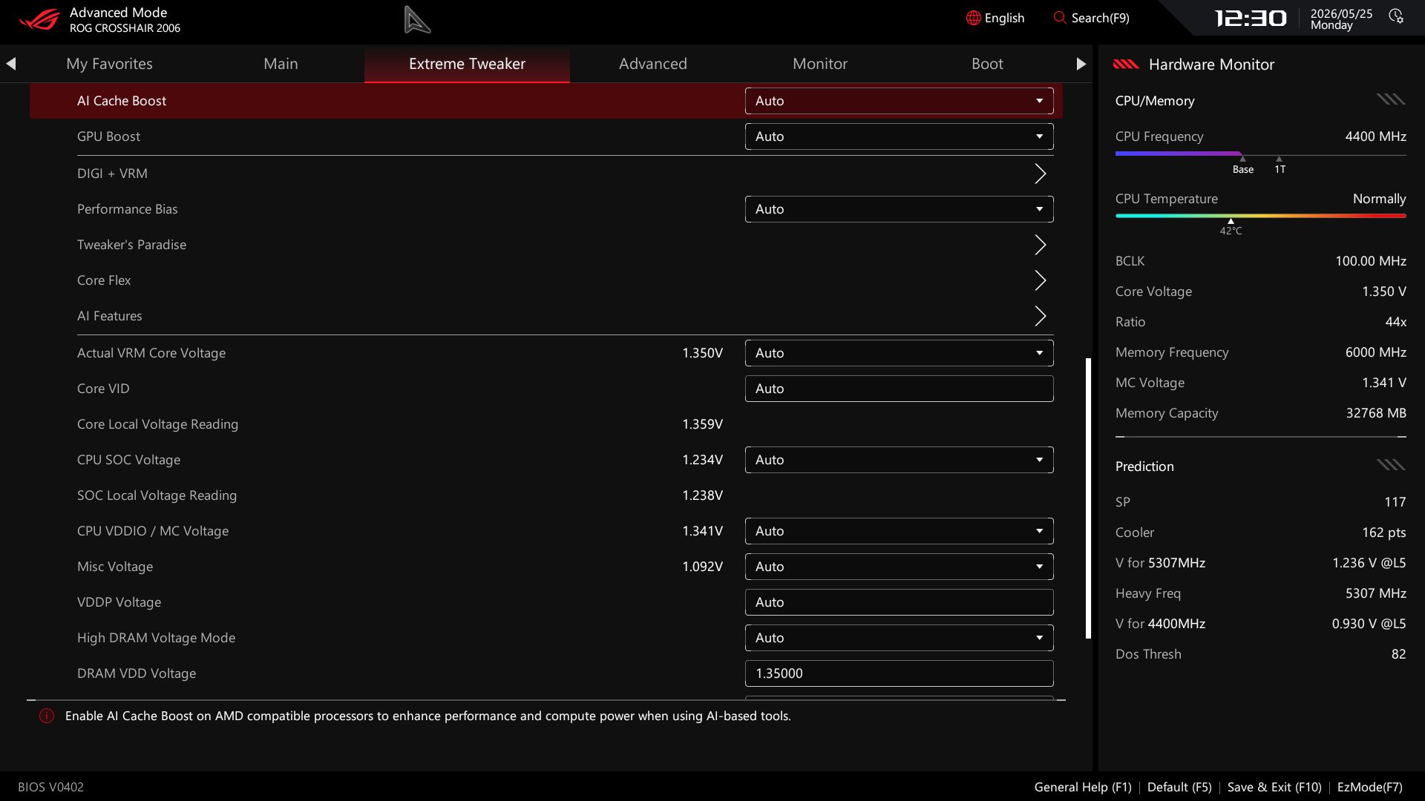The height and width of the screenshot is (801, 1425).
Task: Click the 12:30 clock display
Action: pyautogui.click(x=1251, y=18)
